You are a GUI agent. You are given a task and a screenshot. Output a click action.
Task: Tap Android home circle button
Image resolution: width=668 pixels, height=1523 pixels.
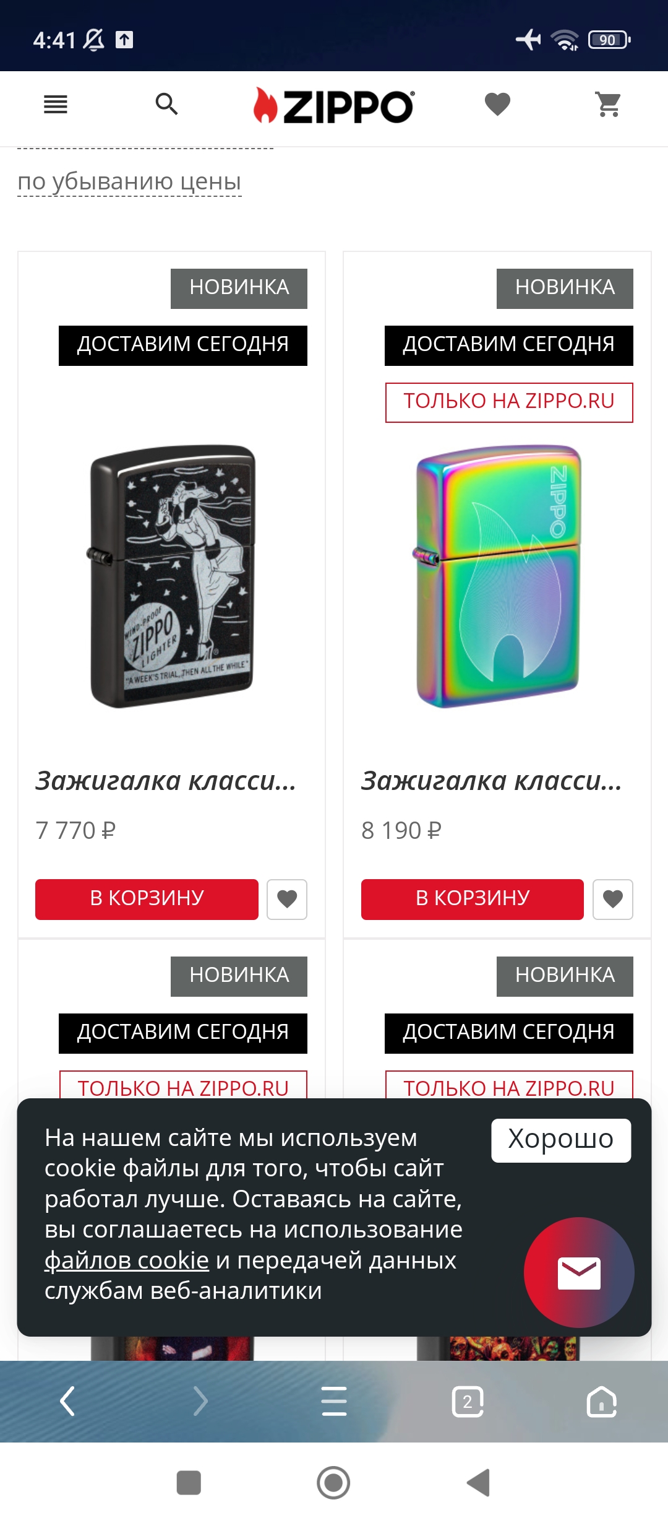333,1483
